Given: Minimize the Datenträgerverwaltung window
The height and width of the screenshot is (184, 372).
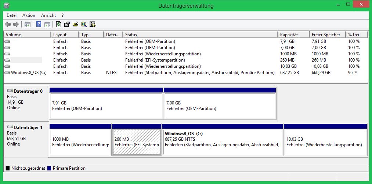Looking at the screenshot, I should pos(338,4).
